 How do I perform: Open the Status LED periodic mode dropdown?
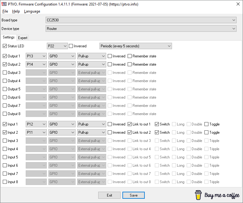(x=136, y=46)
